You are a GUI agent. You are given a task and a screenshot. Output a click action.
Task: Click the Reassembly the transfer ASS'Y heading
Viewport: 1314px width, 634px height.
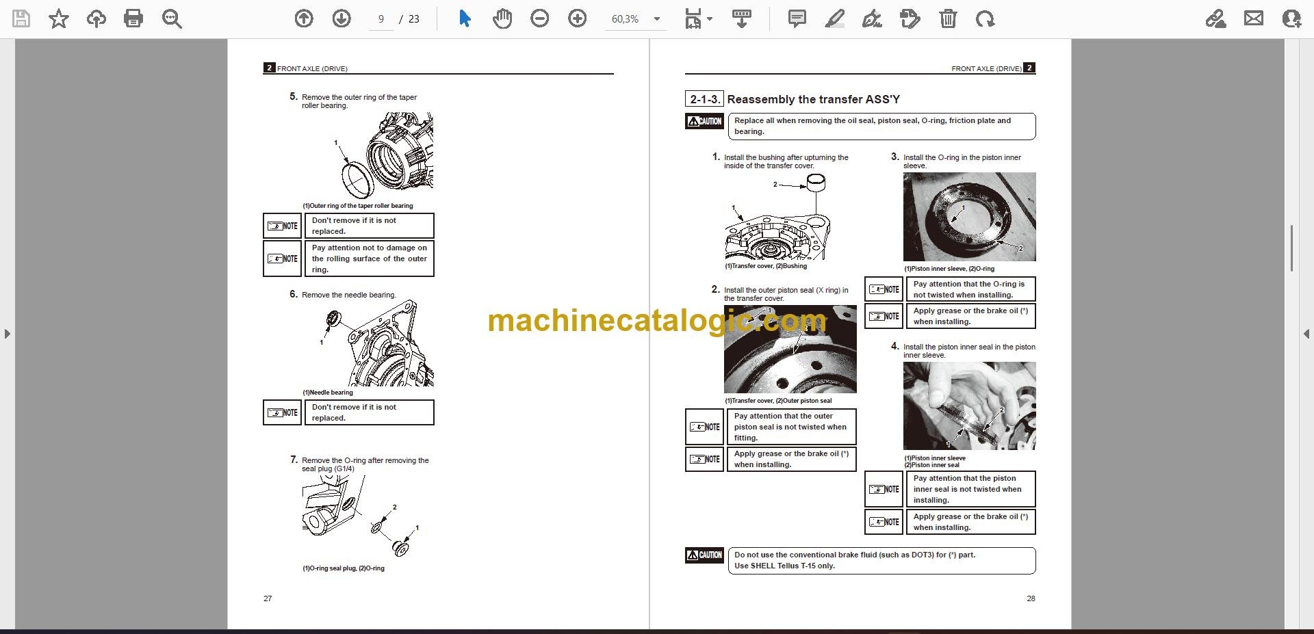coord(813,99)
